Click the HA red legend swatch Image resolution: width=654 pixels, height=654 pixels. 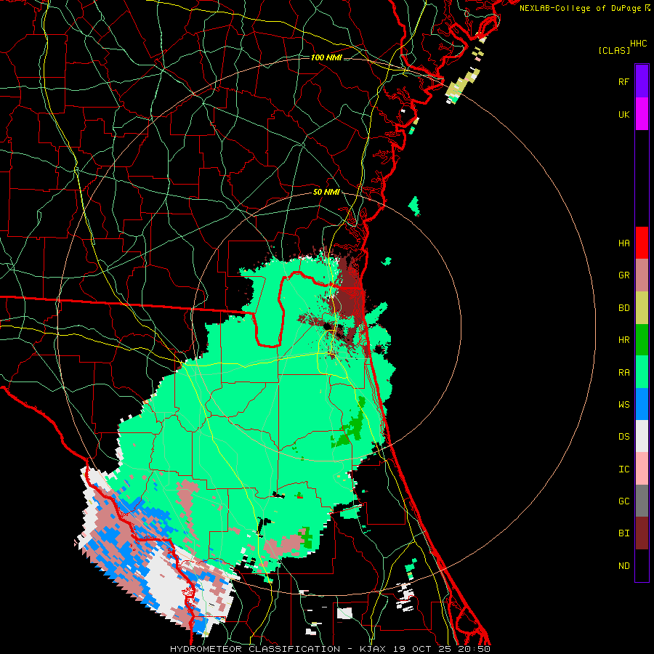coord(642,243)
